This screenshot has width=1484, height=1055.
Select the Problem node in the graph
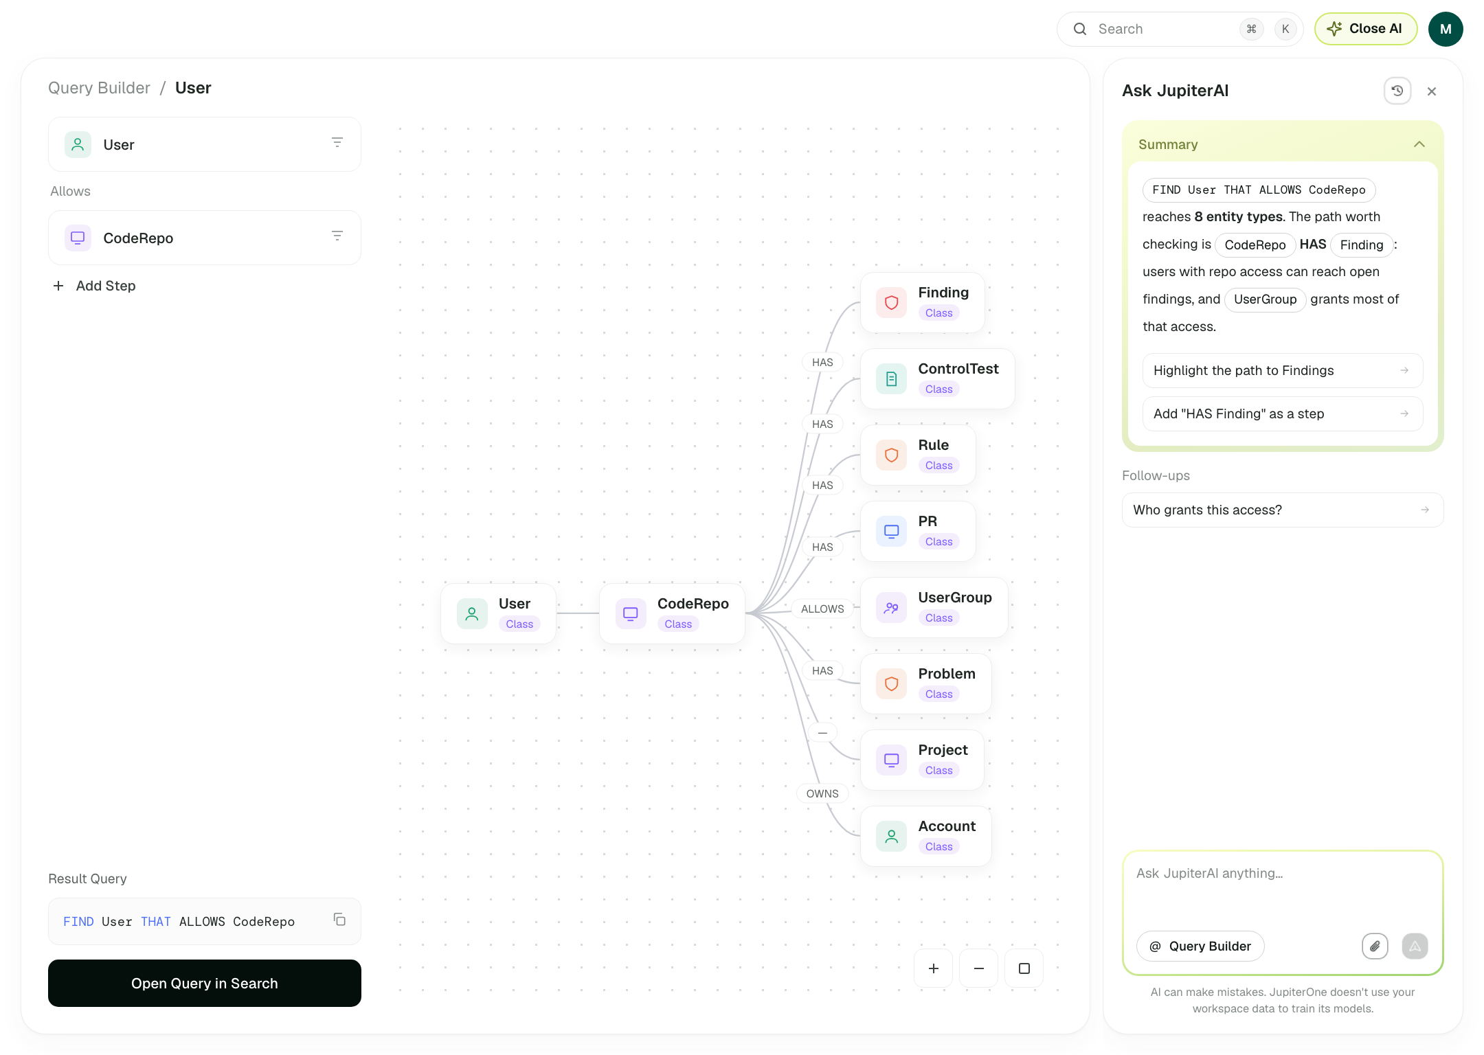tap(926, 684)
